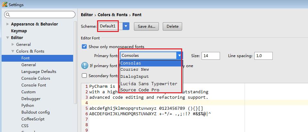Choose Courier New from font list
The image size is (308, 132).
[x=135, y=69]
